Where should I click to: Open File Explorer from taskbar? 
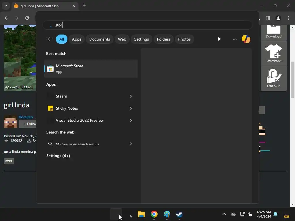141,214
